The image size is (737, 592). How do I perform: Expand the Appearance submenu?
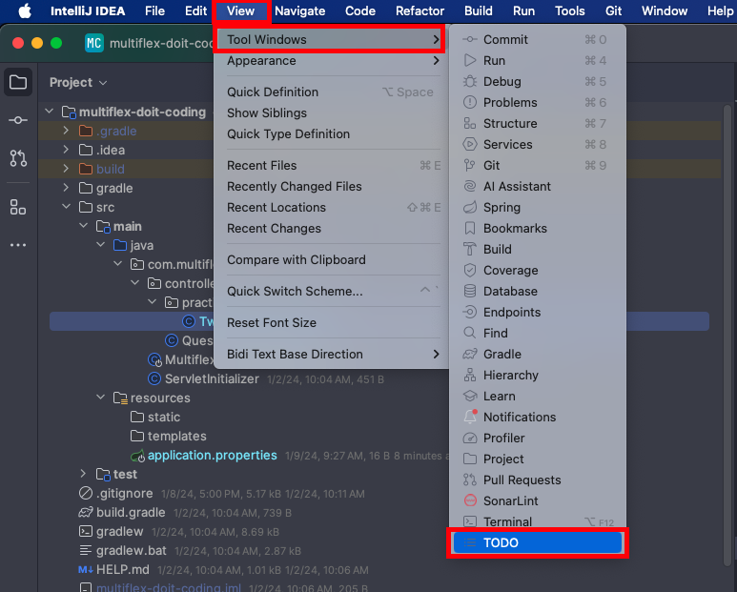pyautogui.click(x=334, y=61)
